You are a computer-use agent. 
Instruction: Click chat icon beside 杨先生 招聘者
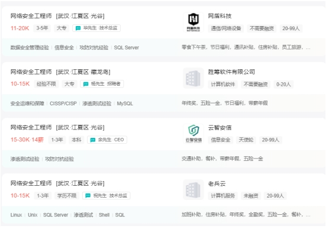(x=86, y=84)
